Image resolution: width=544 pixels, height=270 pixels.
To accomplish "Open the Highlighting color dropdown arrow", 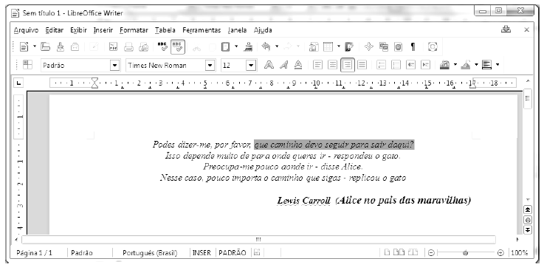I will click(x=476, y=65).
